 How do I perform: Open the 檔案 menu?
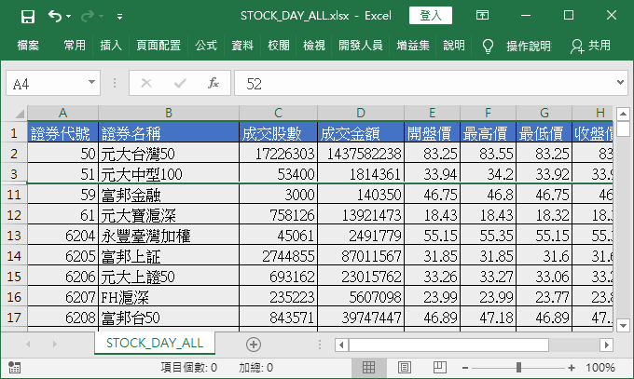[28, 46]
